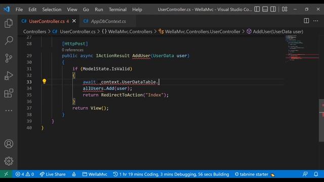Open the remote window indicator in status bar
The height and width of the screenshot is (182, 324).
click(x=6, y=174)
